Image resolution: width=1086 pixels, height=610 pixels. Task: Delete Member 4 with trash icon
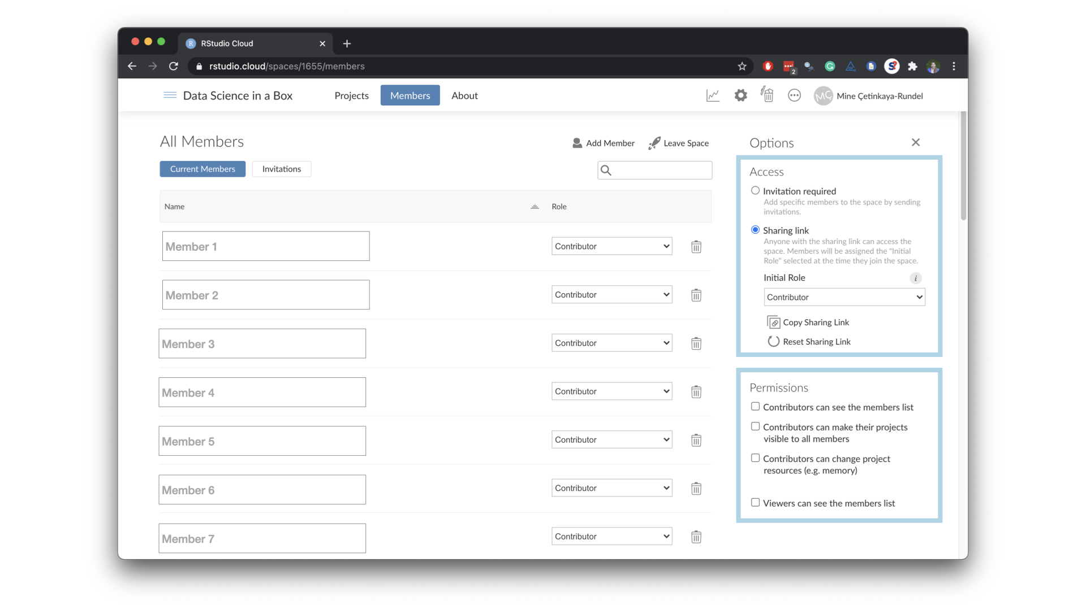(x=696, y=392)
